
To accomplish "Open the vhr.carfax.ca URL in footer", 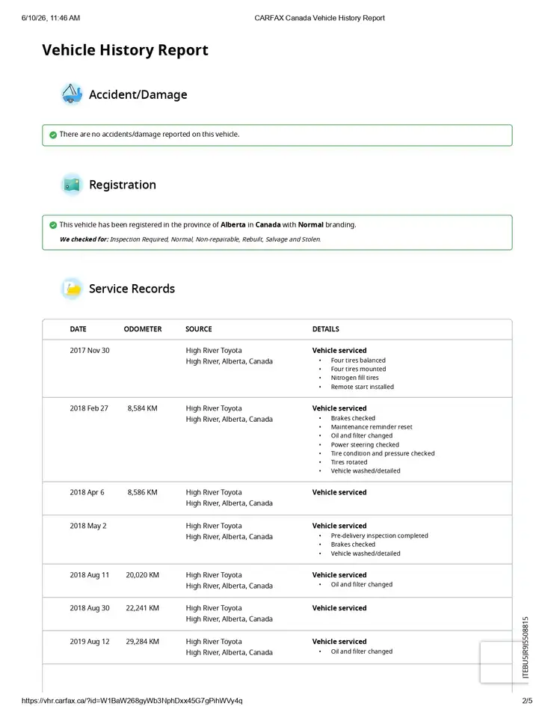I will [132, 701].
